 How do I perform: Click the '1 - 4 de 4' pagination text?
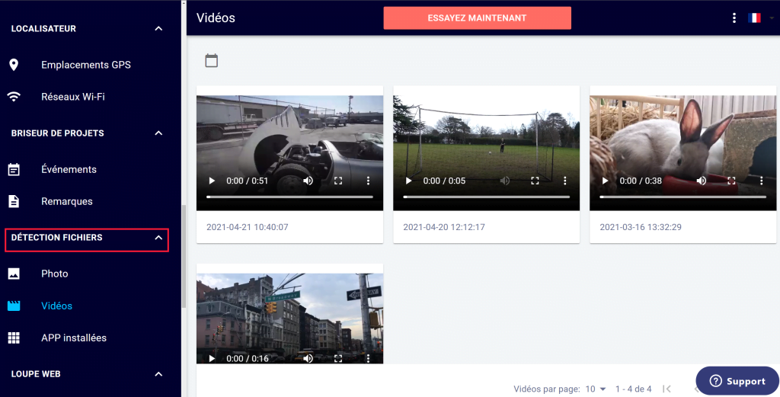(x=633, y=389)
